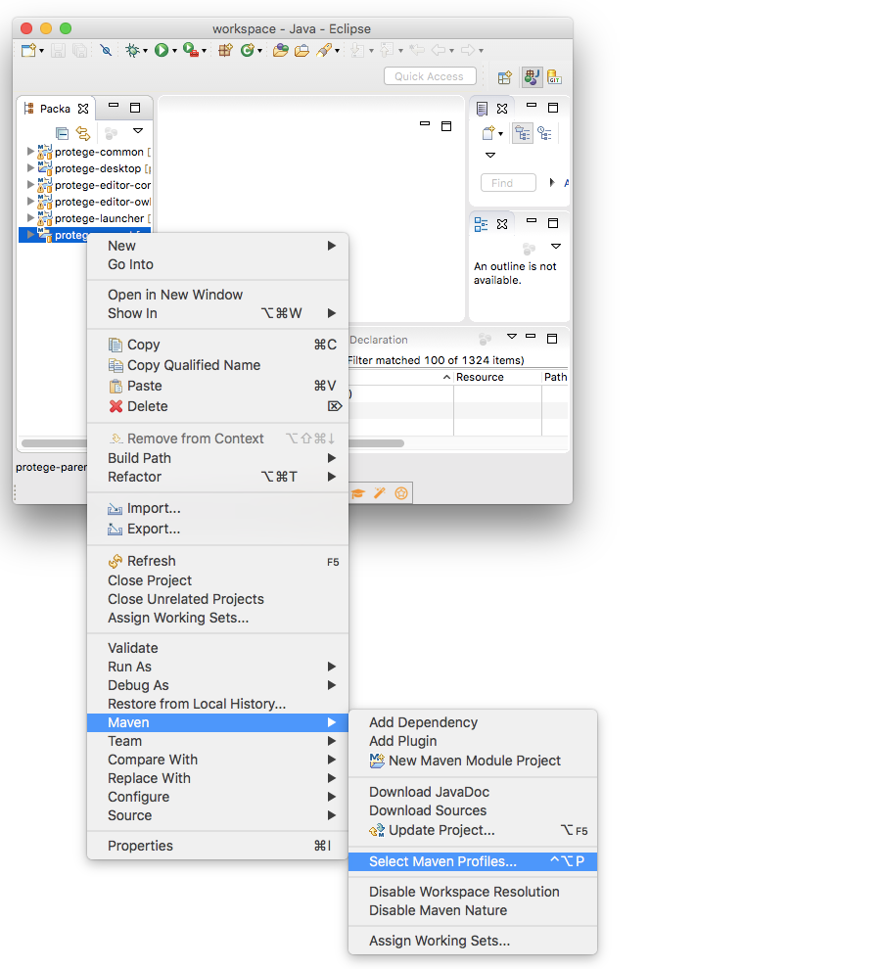Screen dimensions: 881x969
Task: Toggle Link with Editor in Package Explorer
Action: [83, 133]
